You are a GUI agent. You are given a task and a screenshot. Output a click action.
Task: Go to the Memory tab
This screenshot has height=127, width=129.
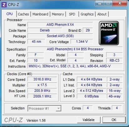tap(58, 14)
